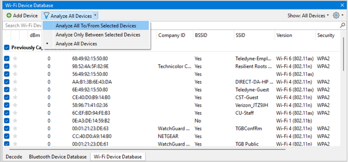348x162 pixels.
Task: Uncheck device AA:B1:3B:6E:43:DA checkbox
Action: (x=7, y=82)
